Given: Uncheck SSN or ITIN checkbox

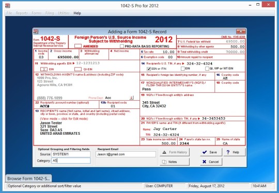Looking at the screenshot, I should [149, 69].
